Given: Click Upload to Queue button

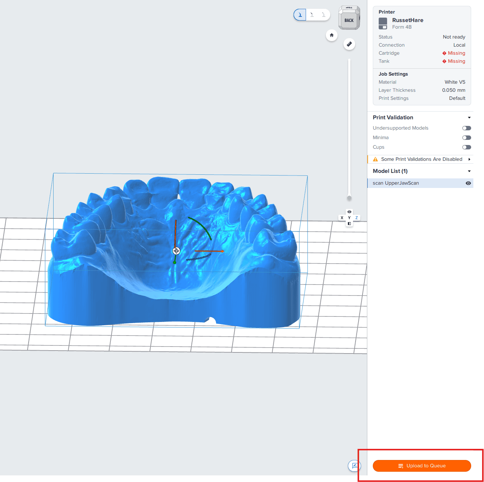Looking at the screenshot, I should coord(422,466).
